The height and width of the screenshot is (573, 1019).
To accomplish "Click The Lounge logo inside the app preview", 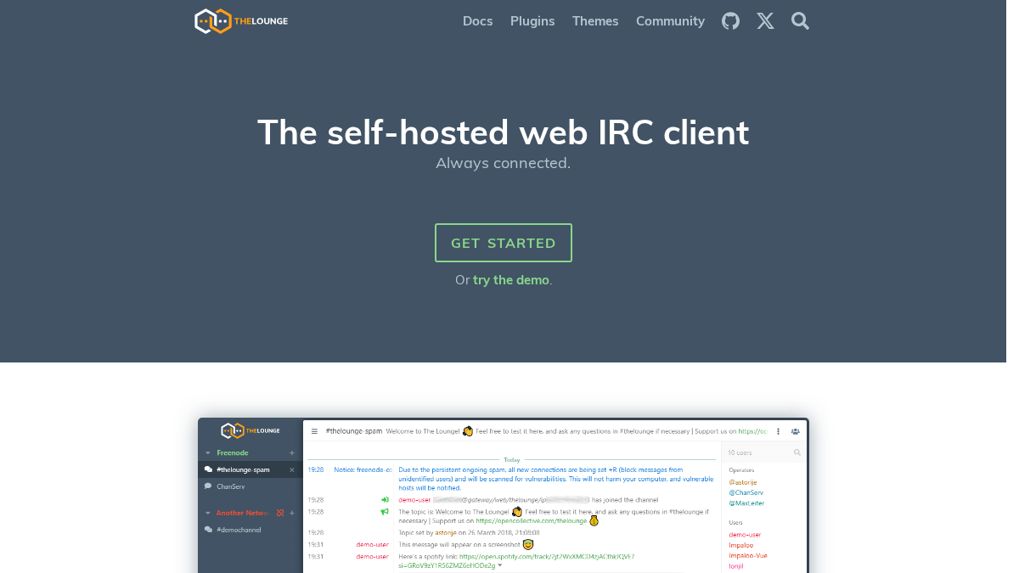I will pos(250,430).
